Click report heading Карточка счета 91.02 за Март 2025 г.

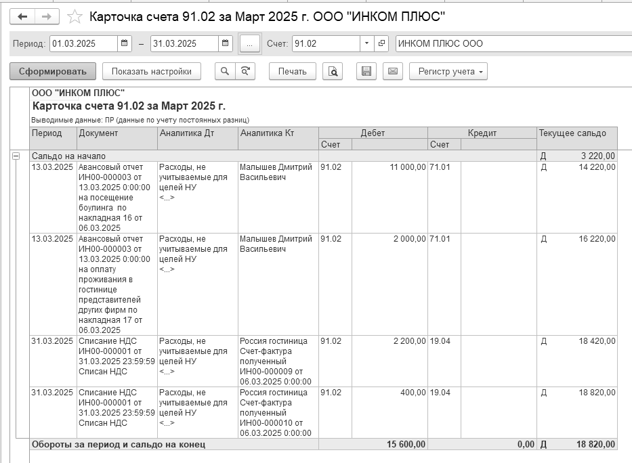(x=129, y=106)
